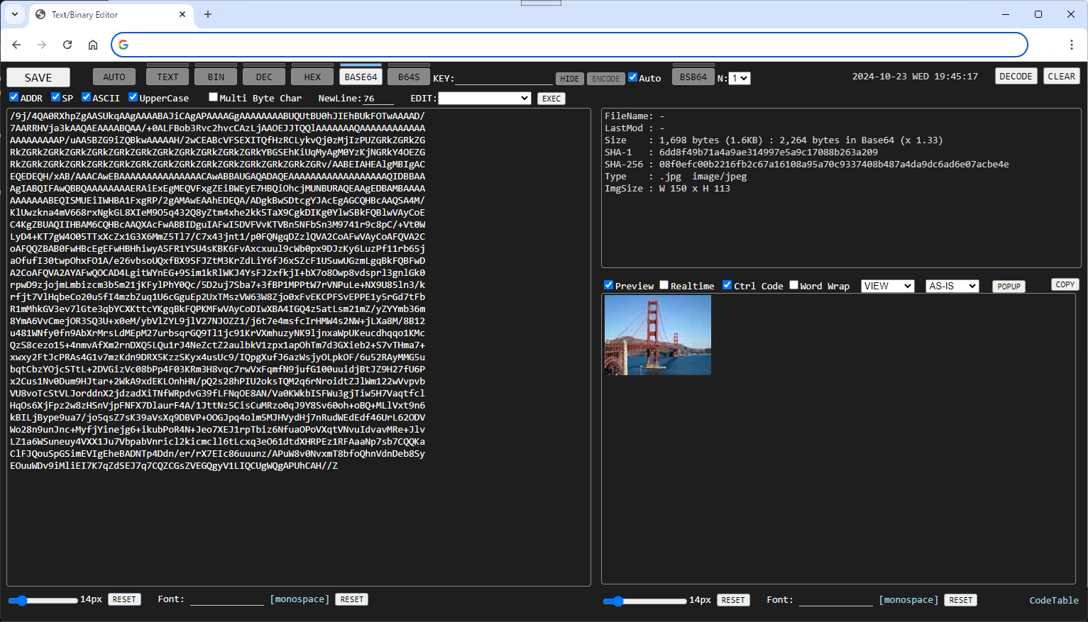Go forward in browser history
1088x622 pixels.
42,45
